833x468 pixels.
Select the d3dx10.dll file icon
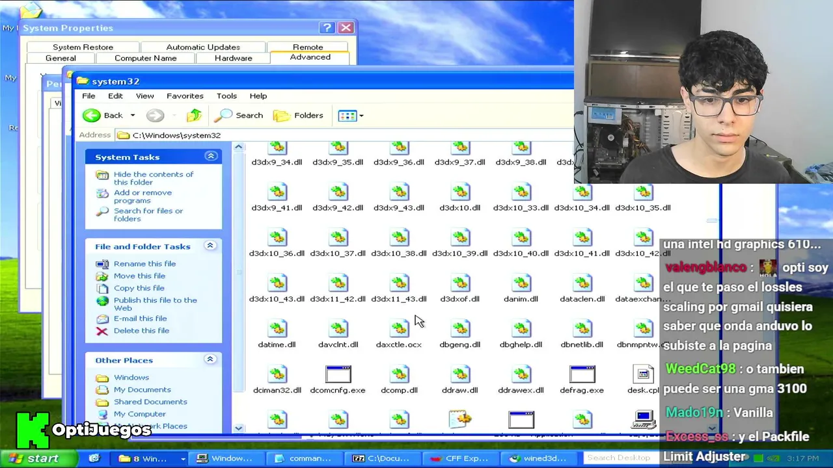460,192
